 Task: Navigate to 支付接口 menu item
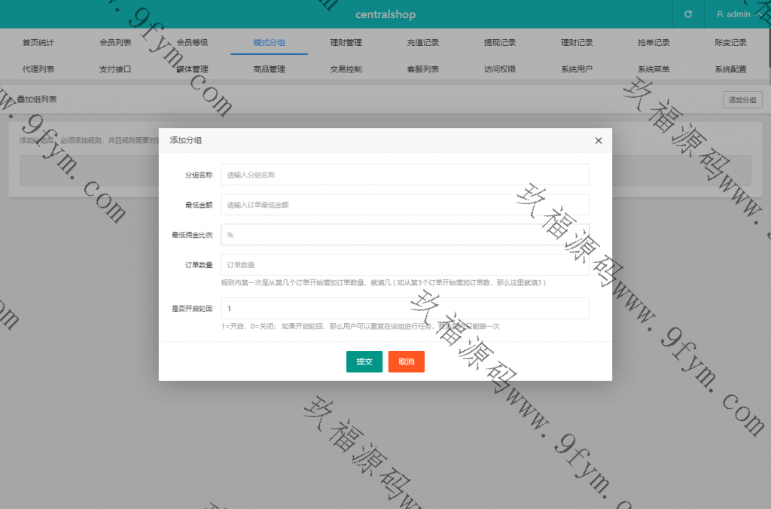pos(115,69)
